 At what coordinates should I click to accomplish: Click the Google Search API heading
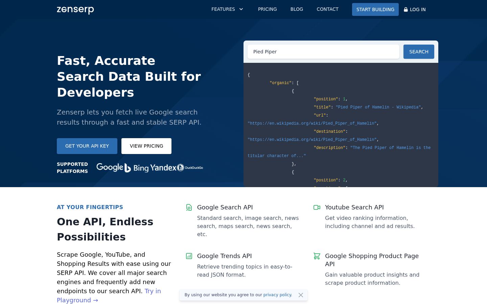pyautogui.click(x=225, y=207)
